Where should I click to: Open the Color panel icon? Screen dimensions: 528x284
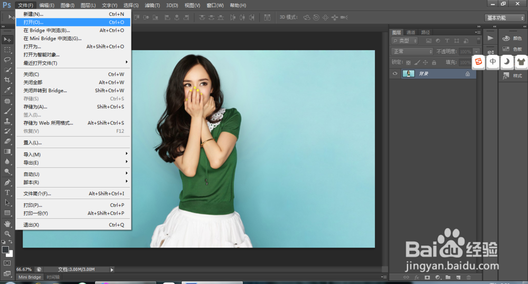(x=506, y=38)
